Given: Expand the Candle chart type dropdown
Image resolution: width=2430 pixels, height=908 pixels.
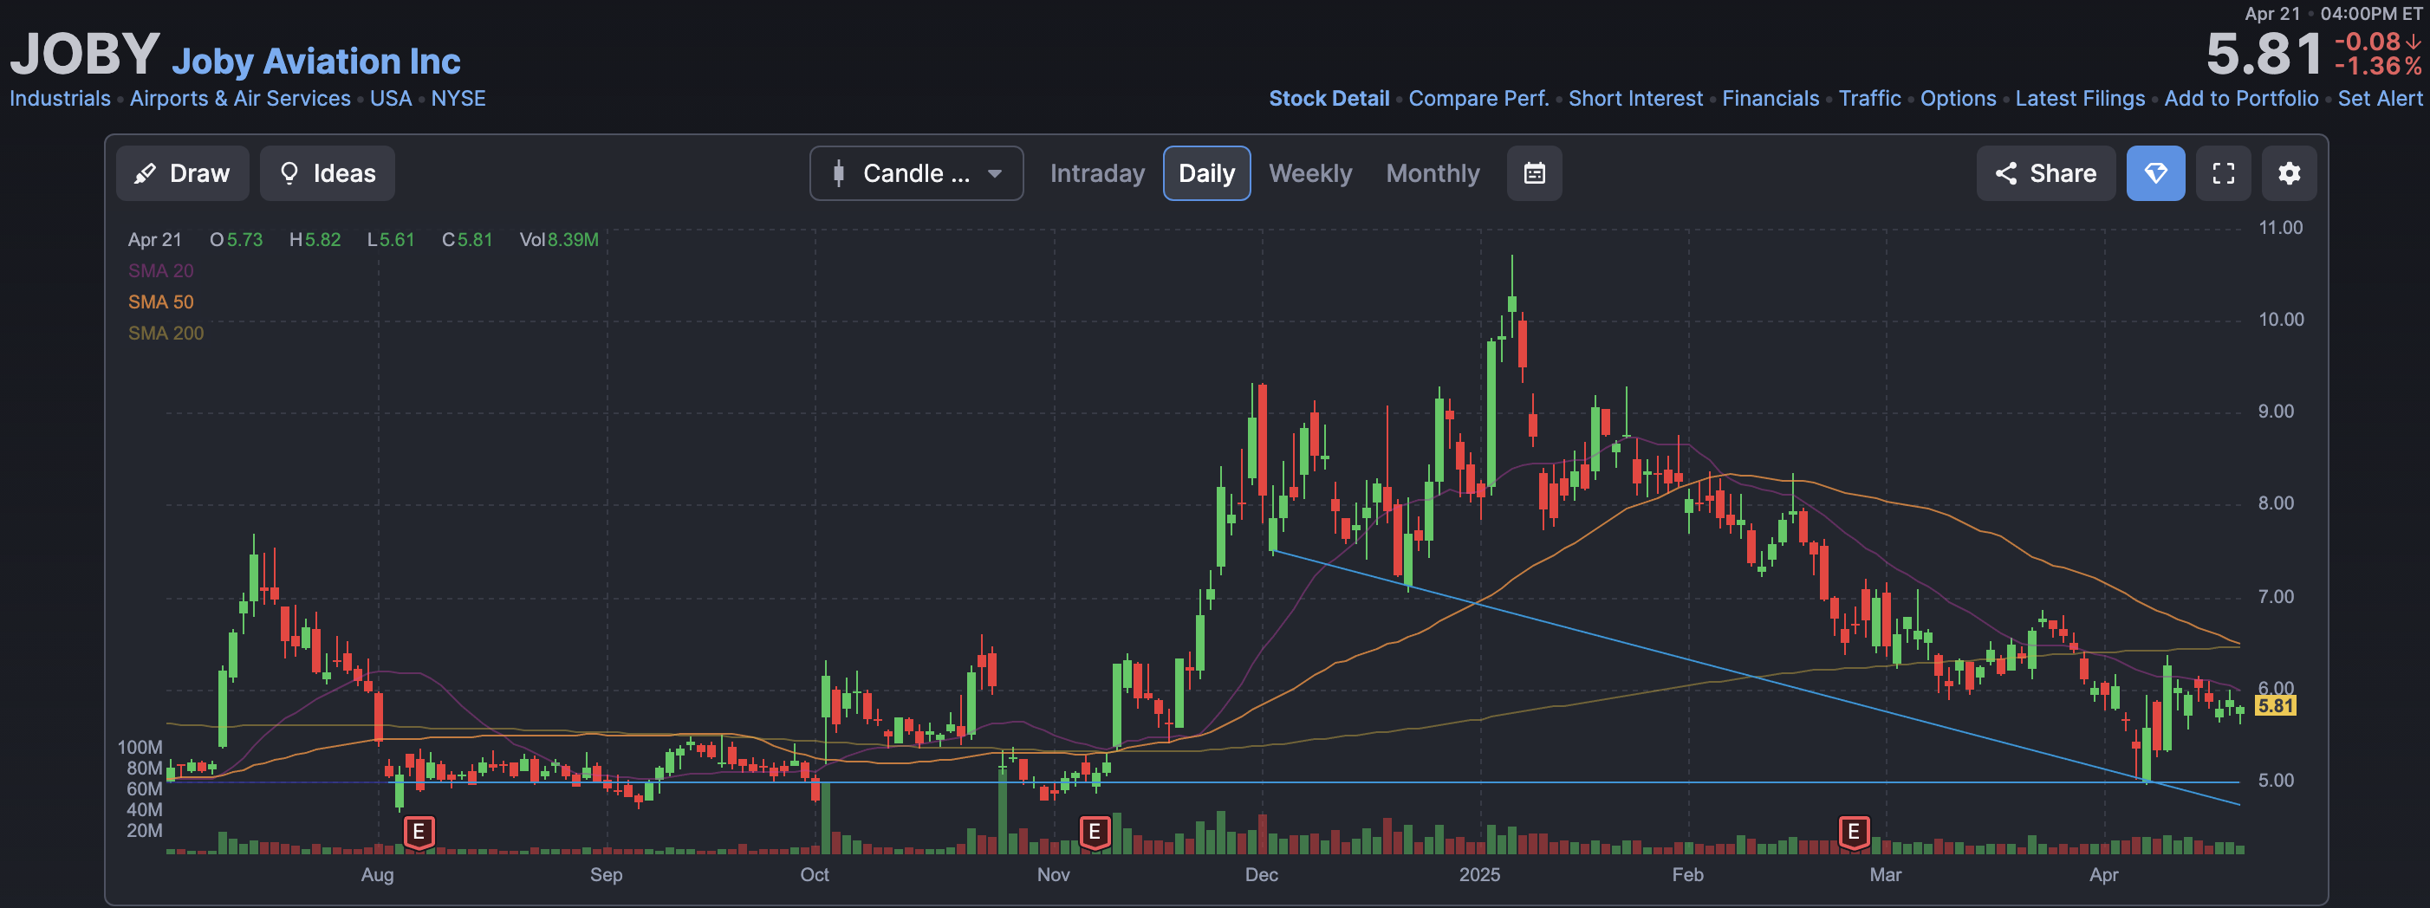Looking at the screenshot, I should 916,173.
